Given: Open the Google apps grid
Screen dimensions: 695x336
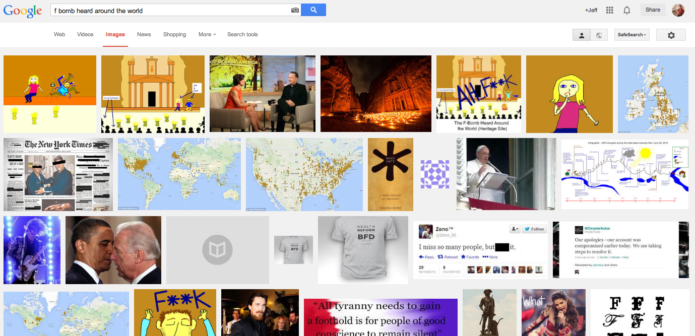Looking at the screenshot, I should [x=609, y=10].
